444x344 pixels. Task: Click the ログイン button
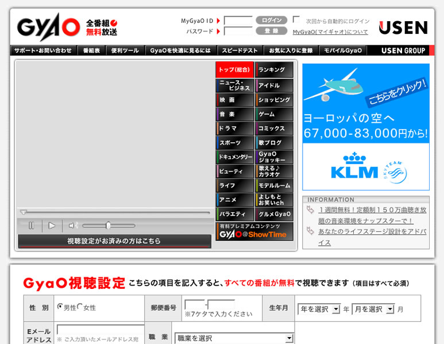(271, 20)
